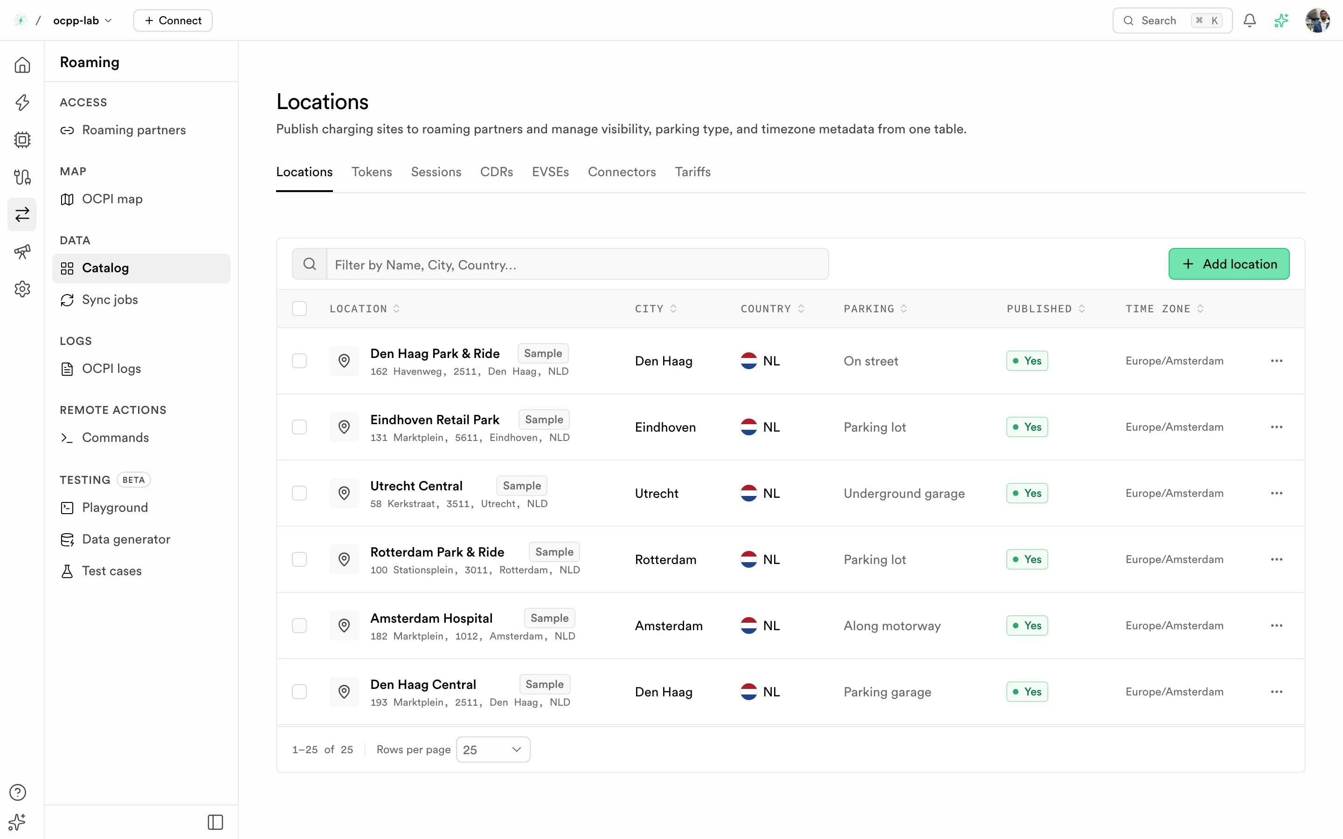Viewport: 1343px width, 839px height.
Task: Open row actions for Eindhoven Retail Park
Action: pos(1276,426)
